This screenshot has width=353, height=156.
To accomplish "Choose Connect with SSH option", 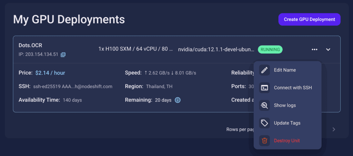I will click(x=288, y=88).
